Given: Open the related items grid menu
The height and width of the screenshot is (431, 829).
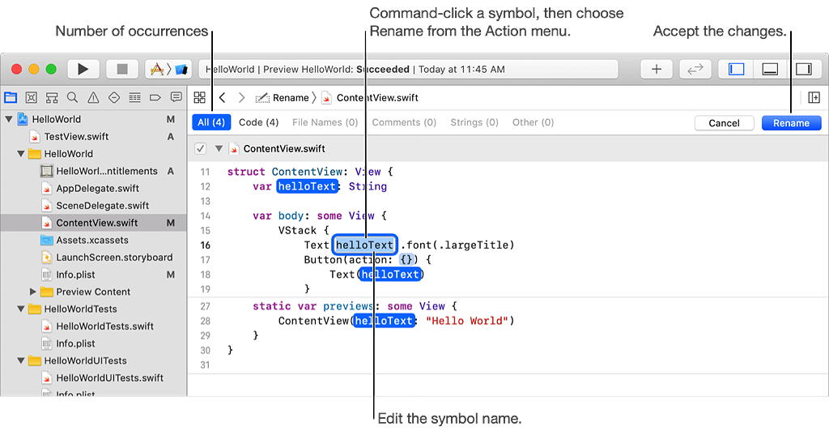Looking at the screenshot, I should point(199,97).
